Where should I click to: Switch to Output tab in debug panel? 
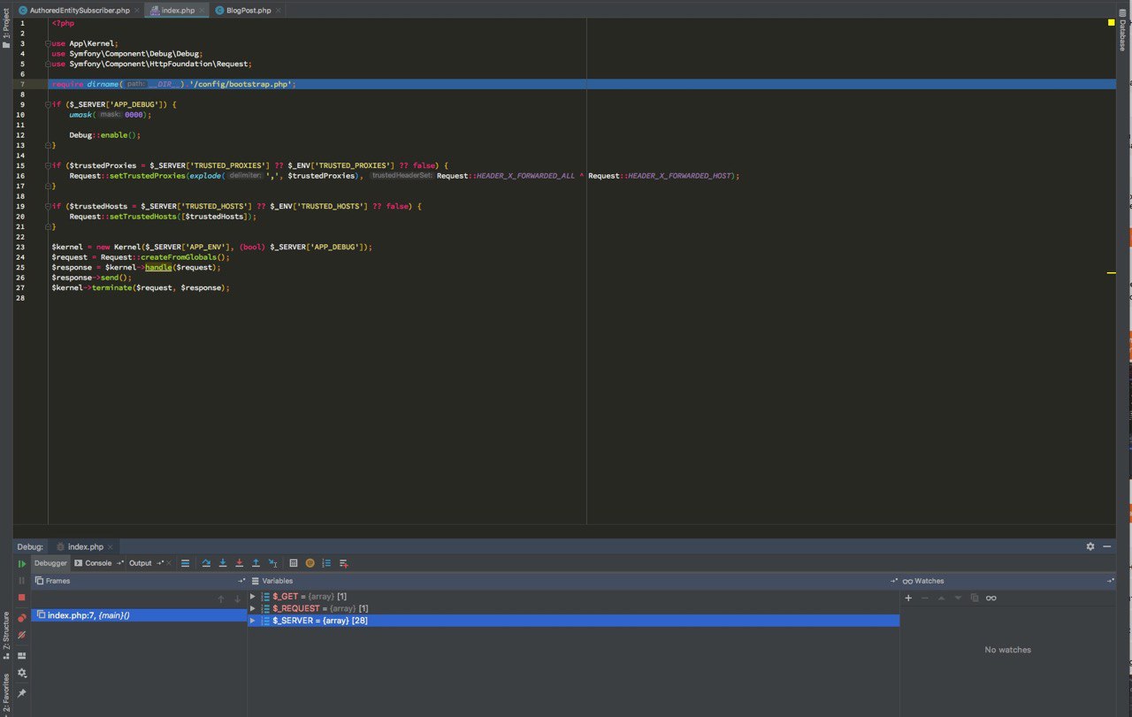(x=141, y=563)
